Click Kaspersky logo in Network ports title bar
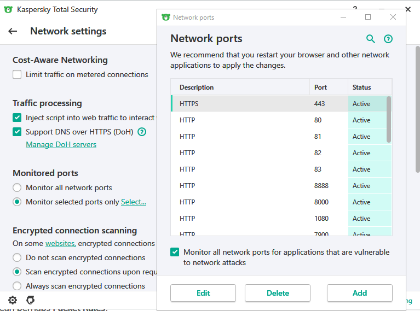 pyautogui.click(x=166, y=17)
